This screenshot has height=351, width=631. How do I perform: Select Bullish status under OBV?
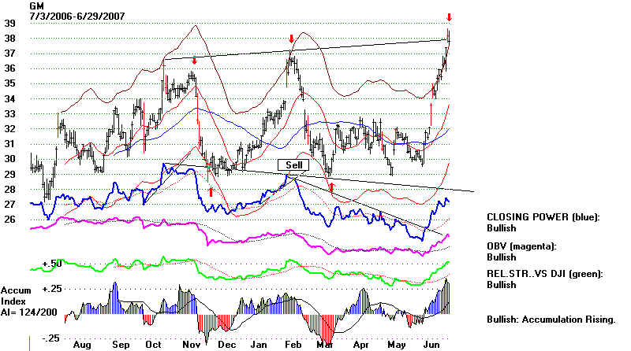point(502,257)
